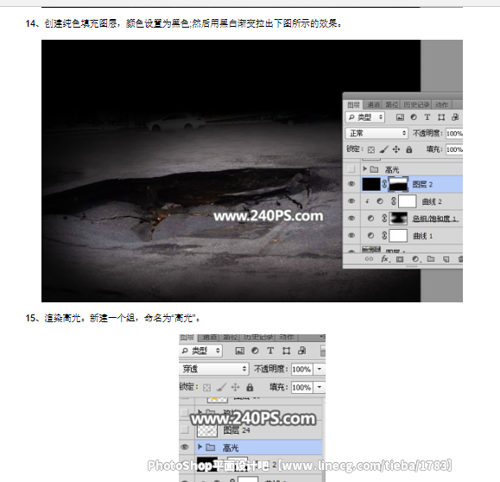The height and width of the screenshot is (482, 500).
Task: Click lock image pixels brush icon, step 14 panel
Action: (x=384, y=149)
